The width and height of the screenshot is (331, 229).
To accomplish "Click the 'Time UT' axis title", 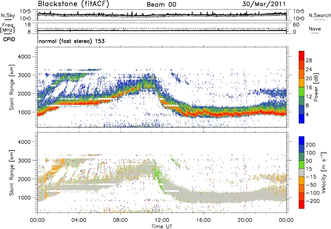I will 162,227.
